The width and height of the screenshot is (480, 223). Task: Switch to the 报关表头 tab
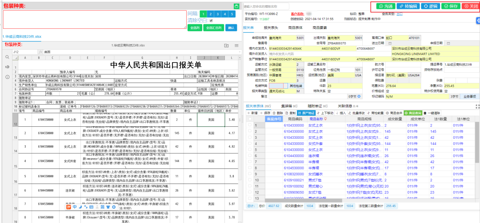point(271,28)
